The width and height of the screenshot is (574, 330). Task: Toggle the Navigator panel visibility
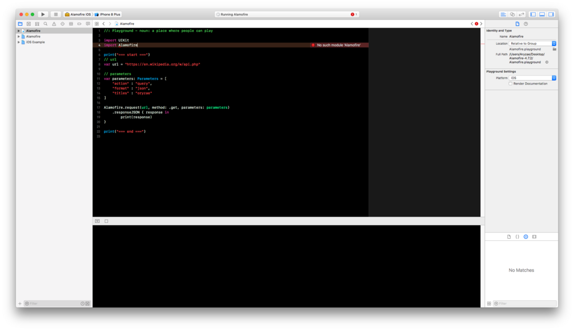coord(533,14)
